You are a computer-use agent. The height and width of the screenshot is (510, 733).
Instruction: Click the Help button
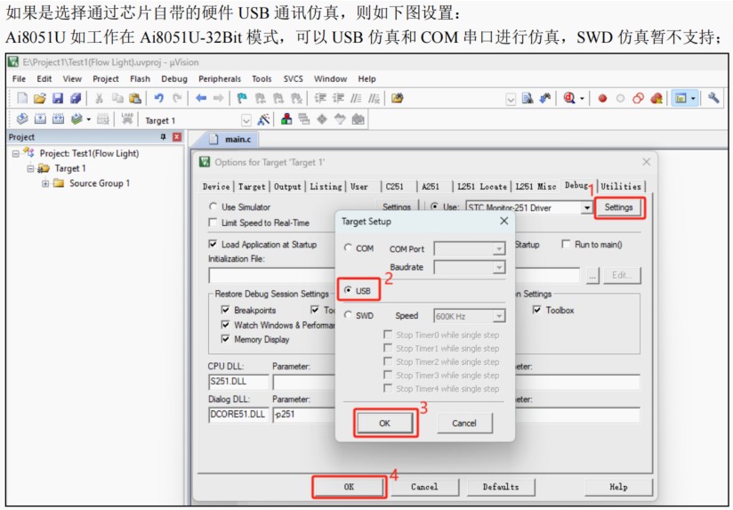point(618,487)
